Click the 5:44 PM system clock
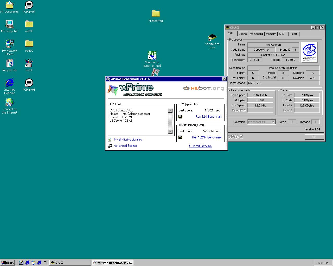The height and width of the screenshot is (266, 333). (323, 263)
